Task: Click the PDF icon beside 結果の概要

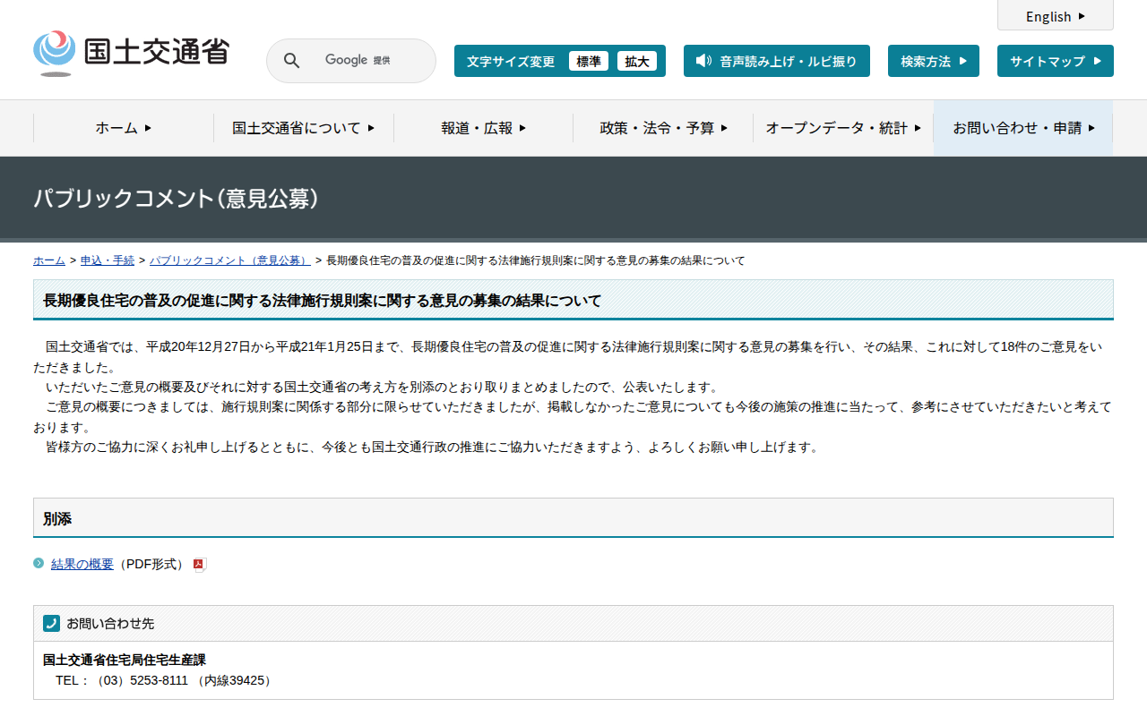Action: click(x=200, y=565)
